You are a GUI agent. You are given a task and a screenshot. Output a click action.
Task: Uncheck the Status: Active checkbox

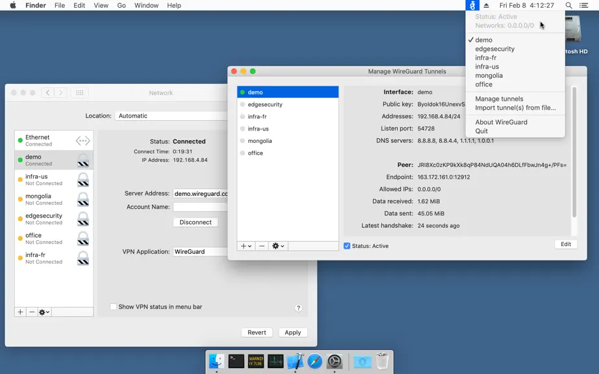click(347, 246)
